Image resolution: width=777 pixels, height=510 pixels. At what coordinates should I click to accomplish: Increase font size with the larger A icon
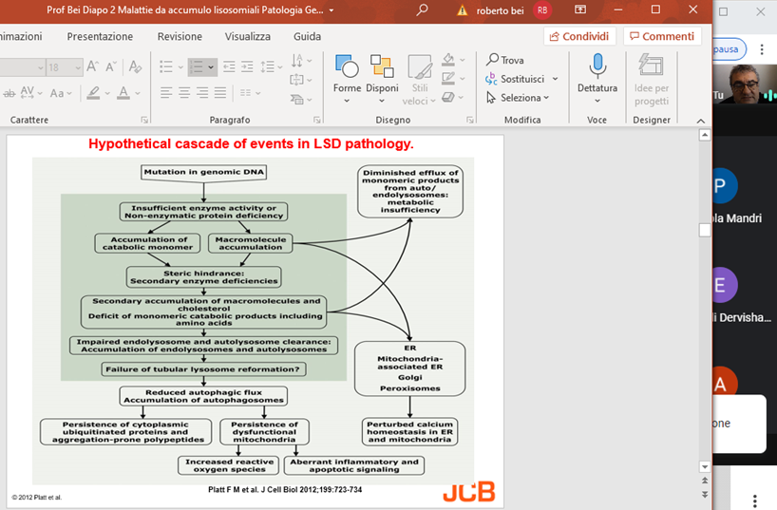click(93, 66)
